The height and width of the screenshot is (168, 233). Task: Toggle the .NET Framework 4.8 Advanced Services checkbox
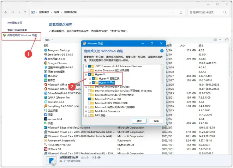(89, 66)
